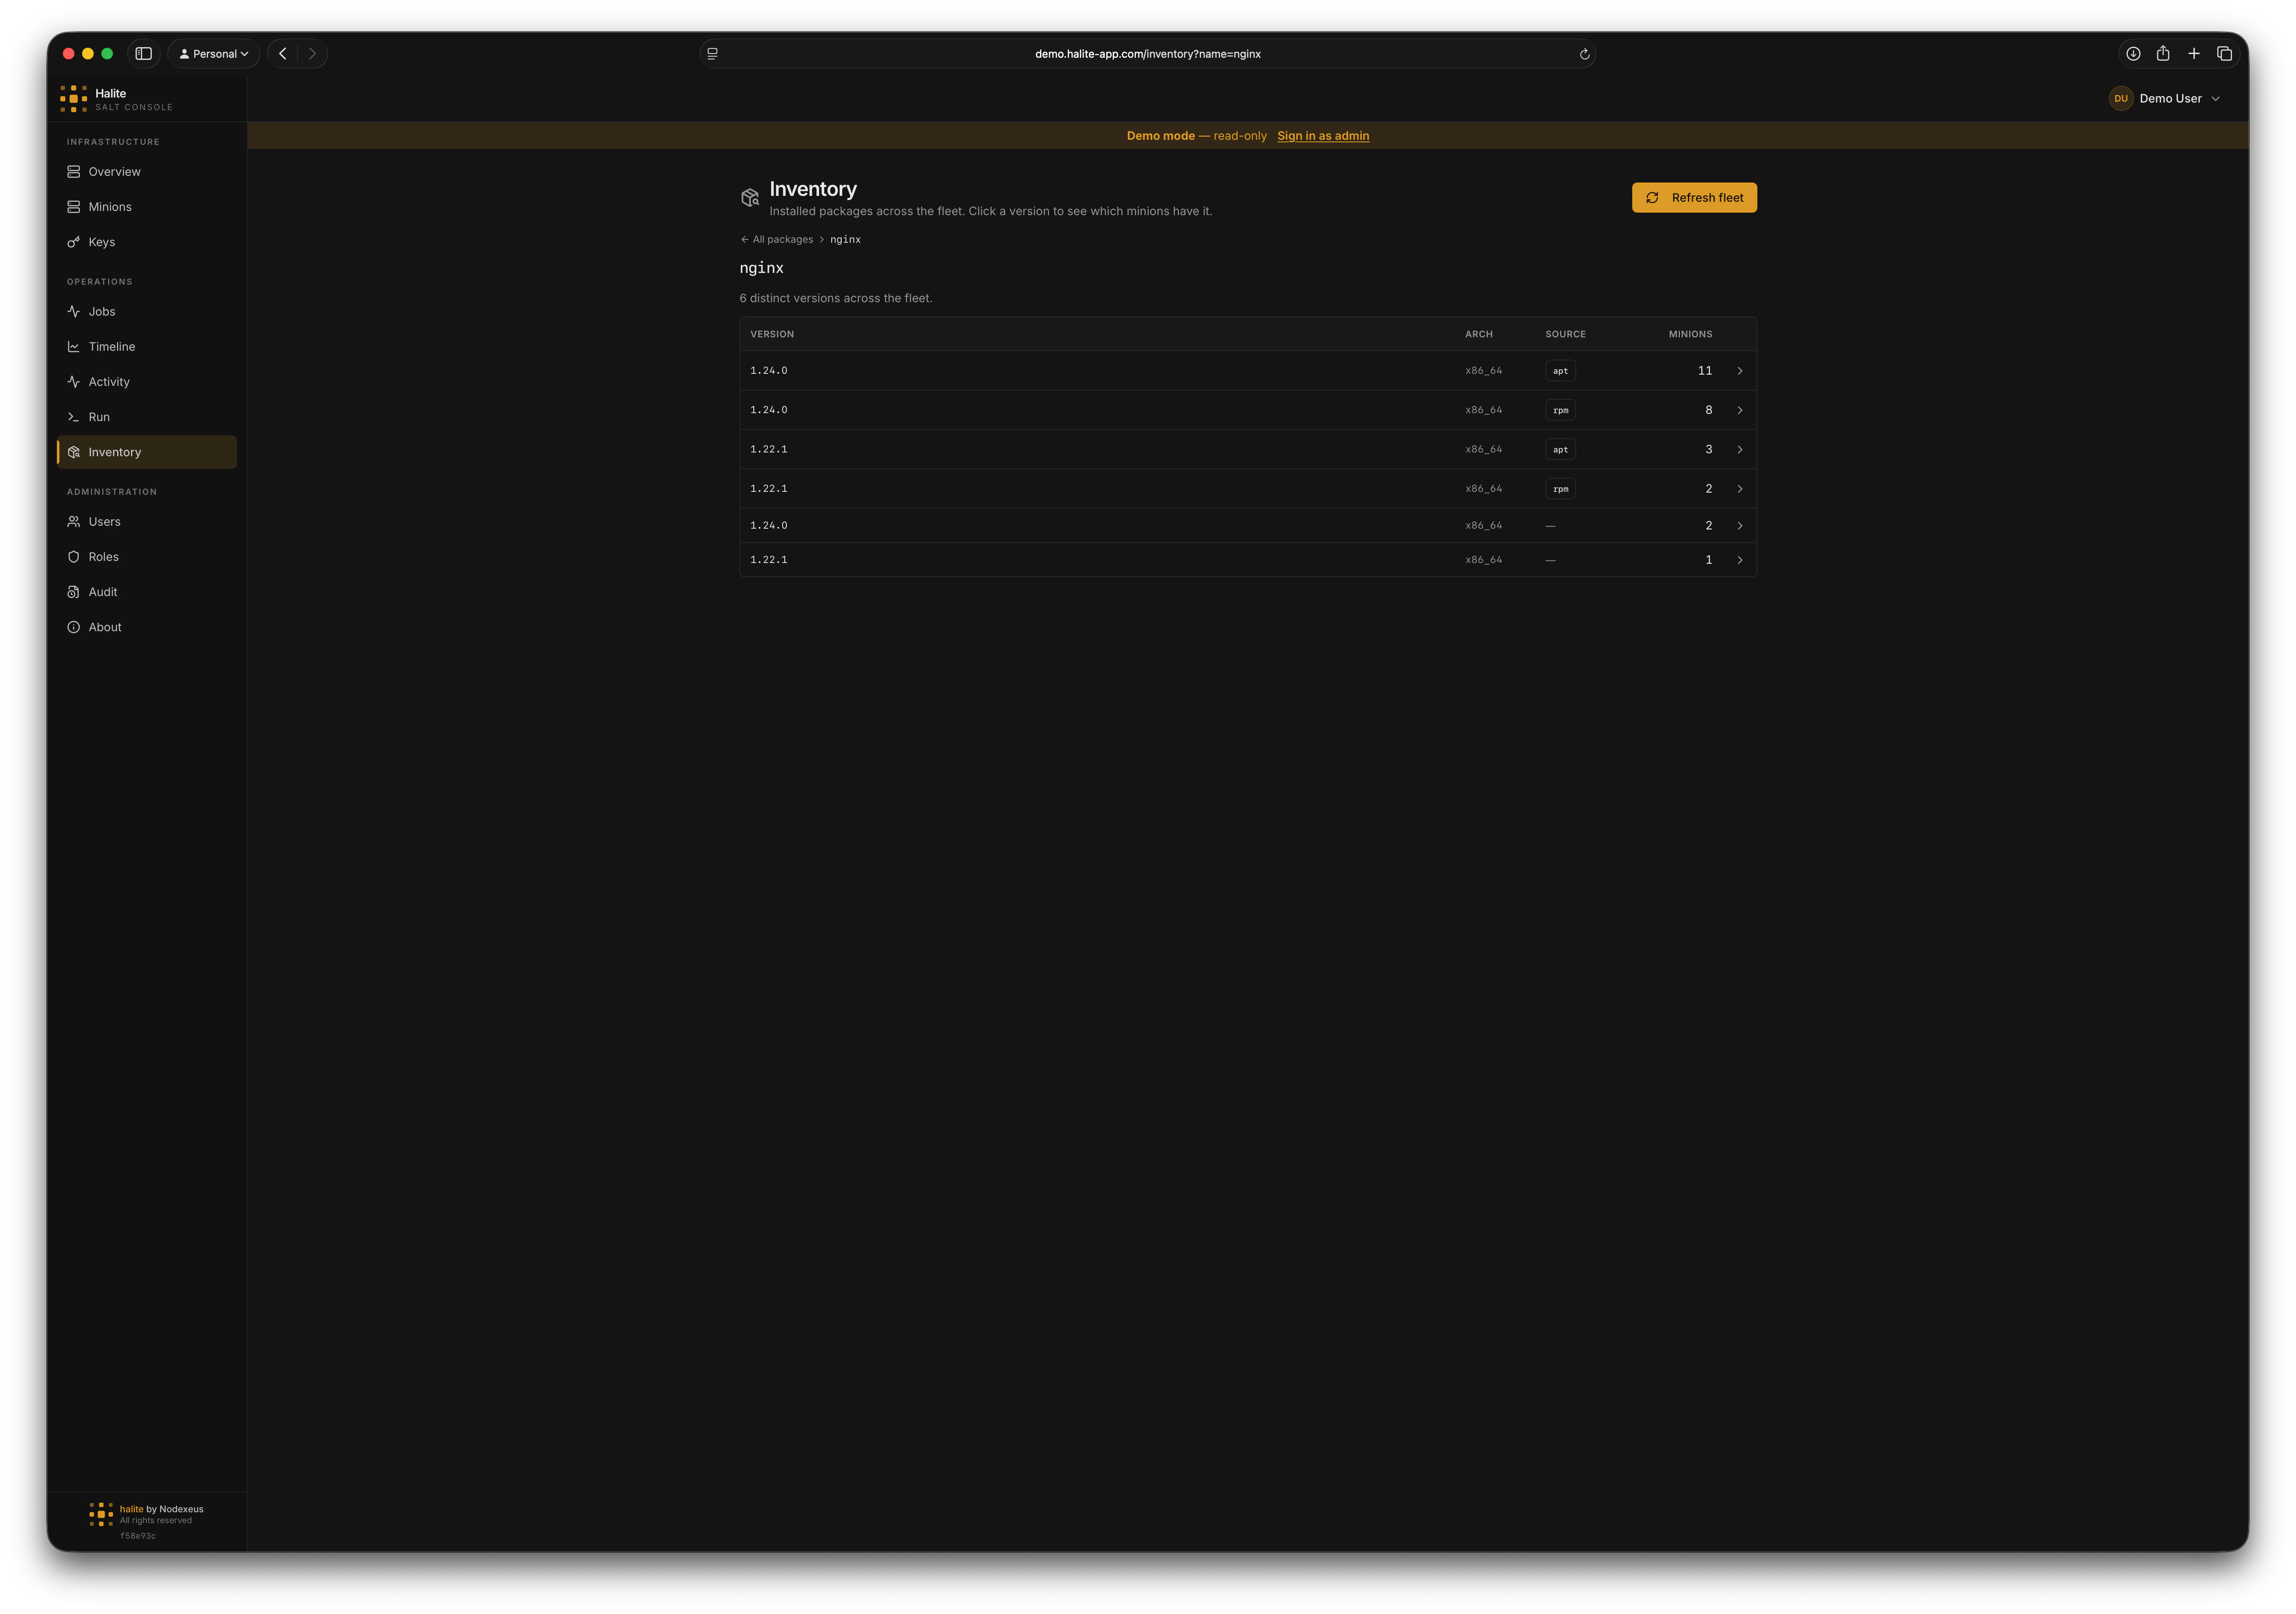This screenshot has height=1614, width=2296.
Task: Click the page settings icon in address bar
Action: pos(712,54)
